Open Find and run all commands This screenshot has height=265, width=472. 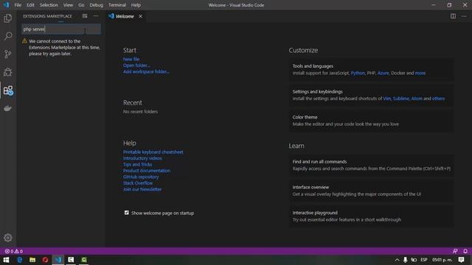point(372,165)
